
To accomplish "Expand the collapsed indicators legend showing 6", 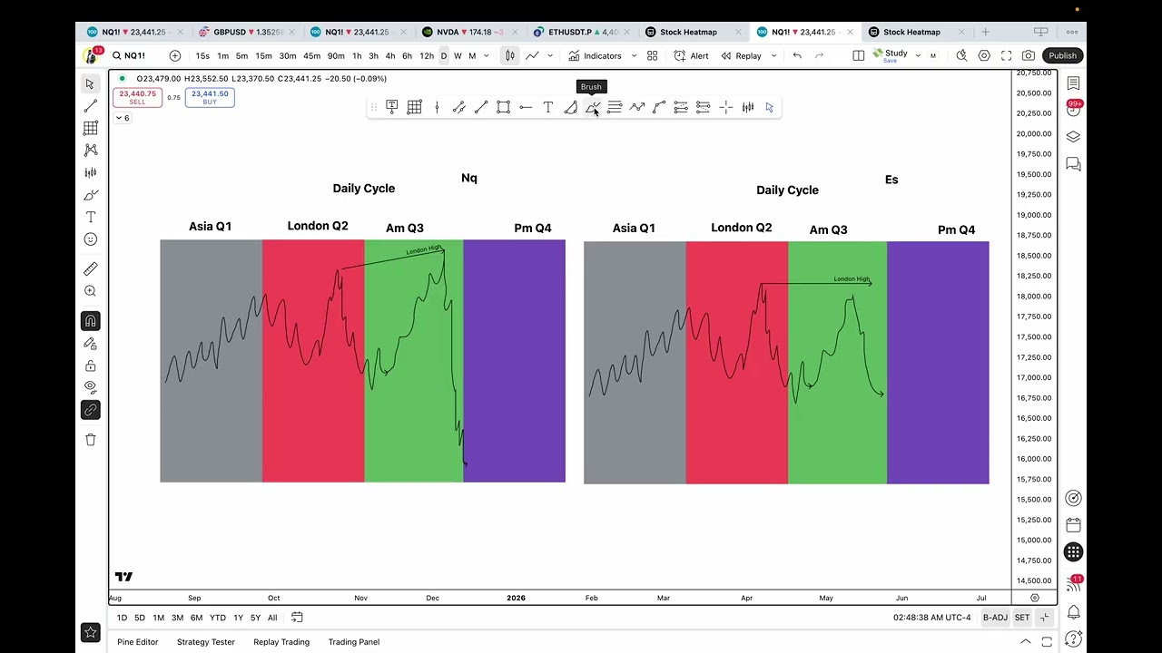I will coord(123,118).
